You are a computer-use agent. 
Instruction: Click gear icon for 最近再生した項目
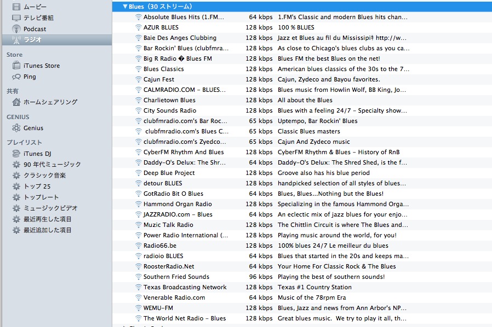point(16,219)
